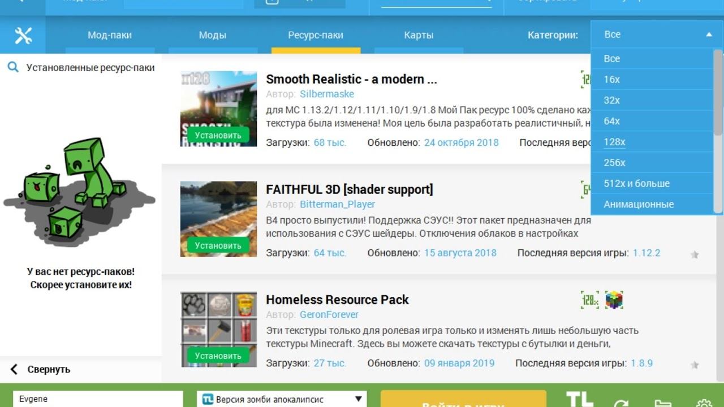The image size is (724, 407).
Task: Choose 512x и больше category
Action: (x=652, y=184)
